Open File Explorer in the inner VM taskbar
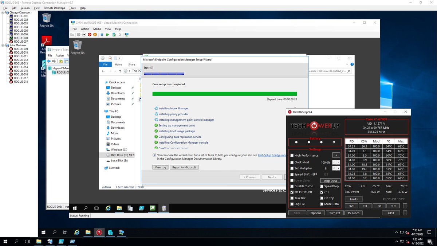 click(x=119, y=208)
